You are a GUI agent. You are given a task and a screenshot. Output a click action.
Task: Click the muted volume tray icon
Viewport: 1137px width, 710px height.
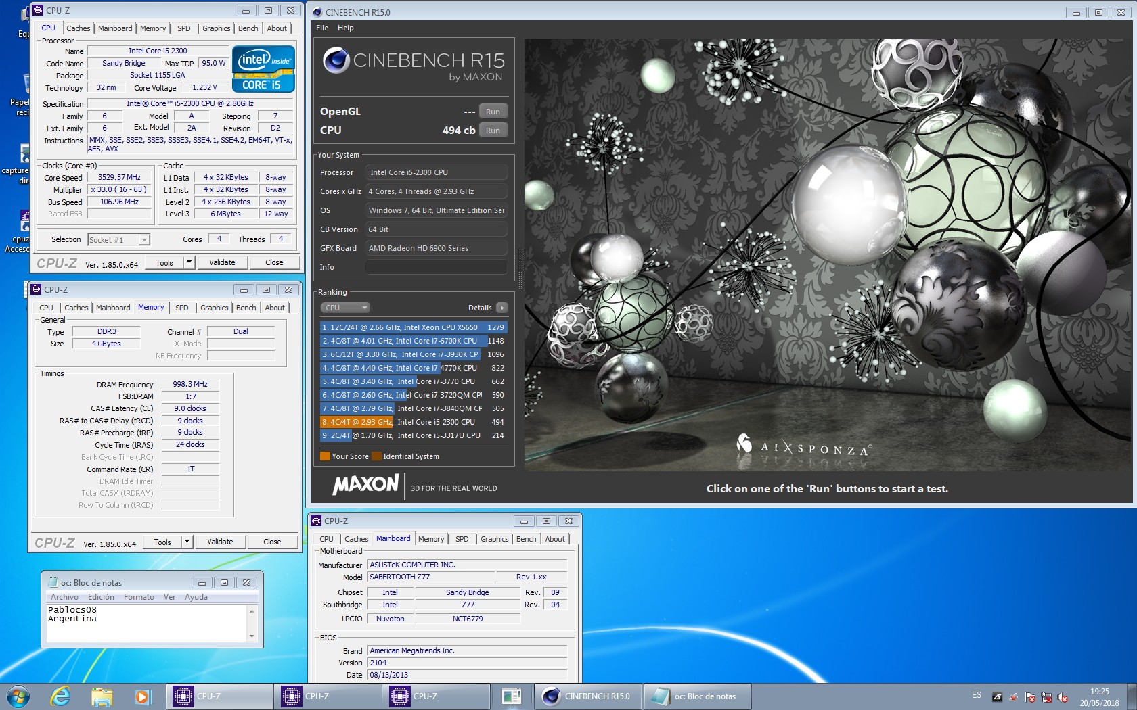(x=1063, y=697)
